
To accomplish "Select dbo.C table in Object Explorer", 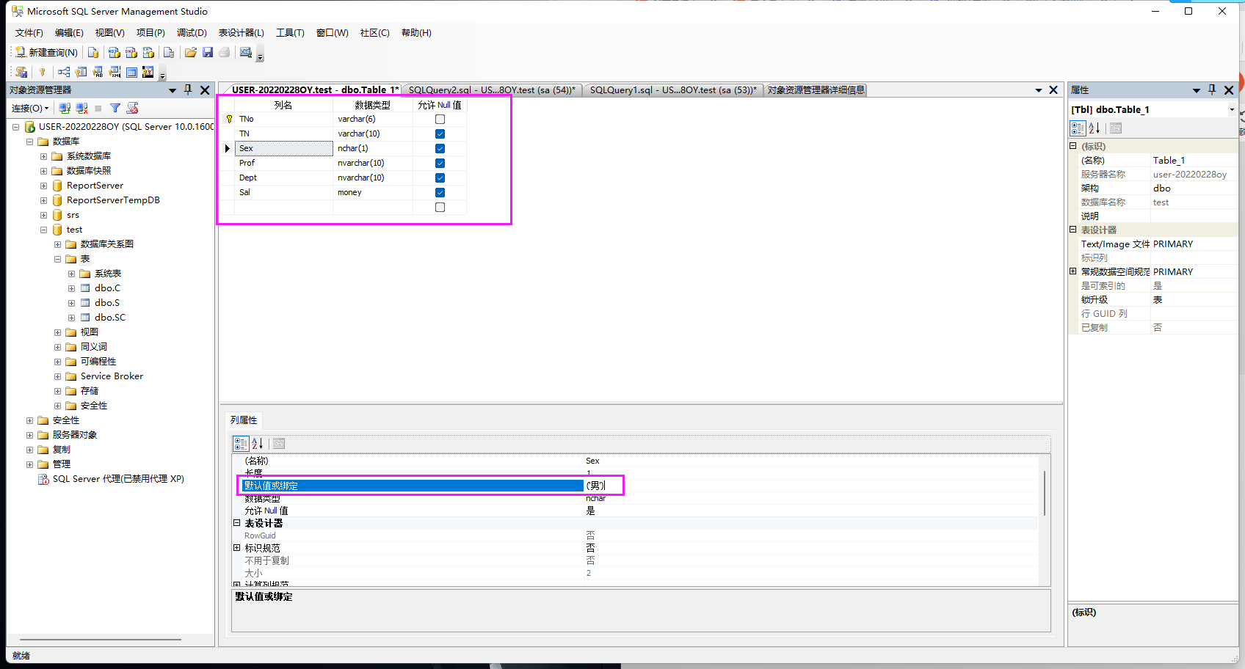I will pyautogui.click(x=107, y=288).
